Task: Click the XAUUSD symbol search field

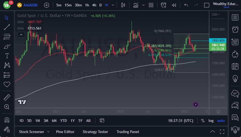Action: click(30, 5)
